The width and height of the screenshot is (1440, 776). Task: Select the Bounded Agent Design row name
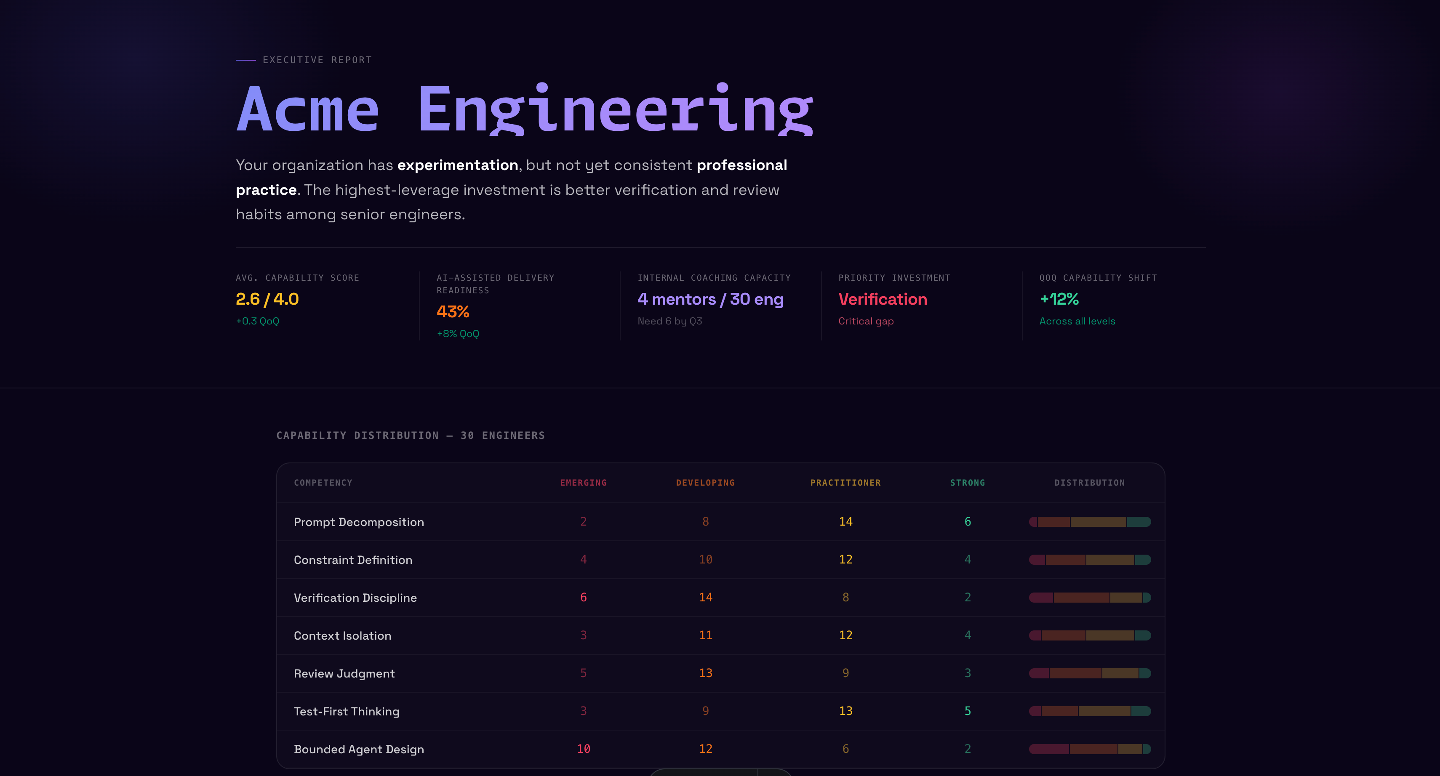point(359,749)
